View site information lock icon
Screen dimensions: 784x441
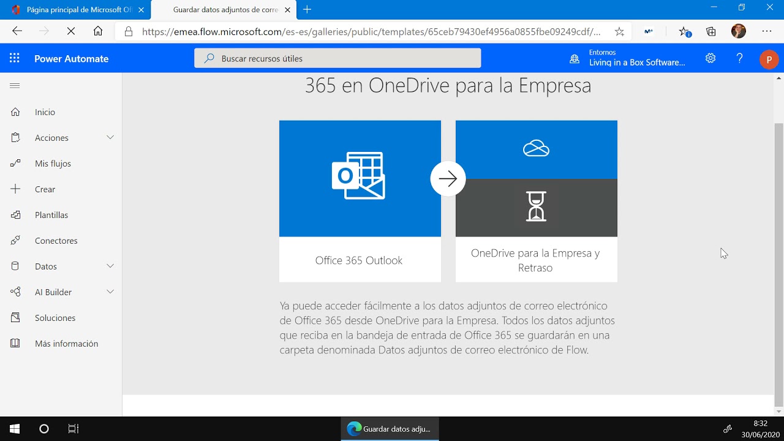pyautogui.click(x=128, y=32)
